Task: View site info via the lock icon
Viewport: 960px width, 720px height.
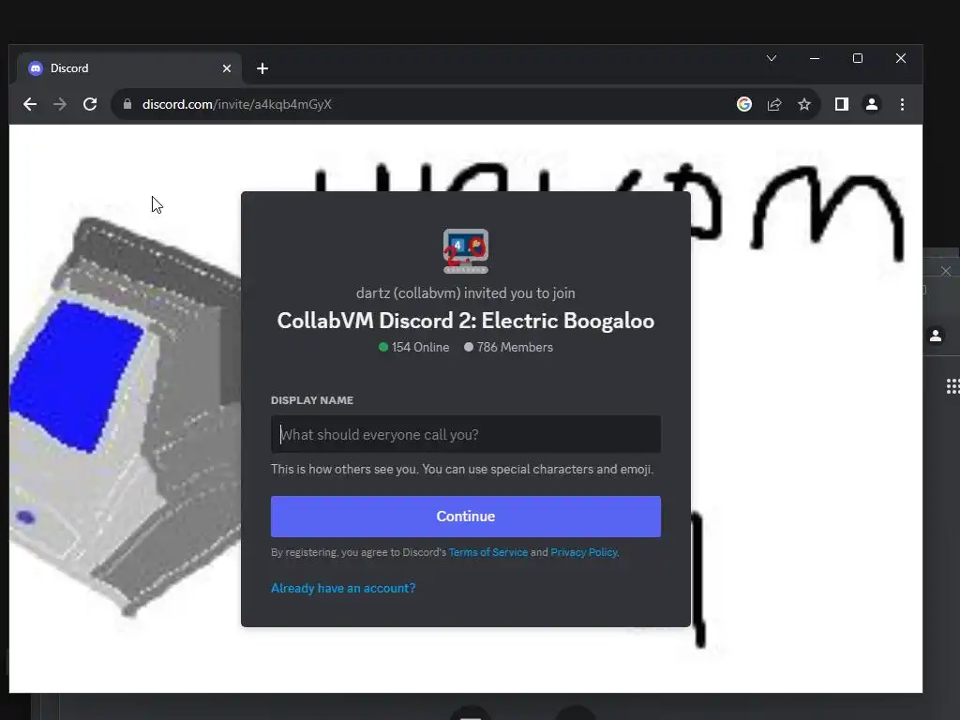Action: (x=127, y=105)
